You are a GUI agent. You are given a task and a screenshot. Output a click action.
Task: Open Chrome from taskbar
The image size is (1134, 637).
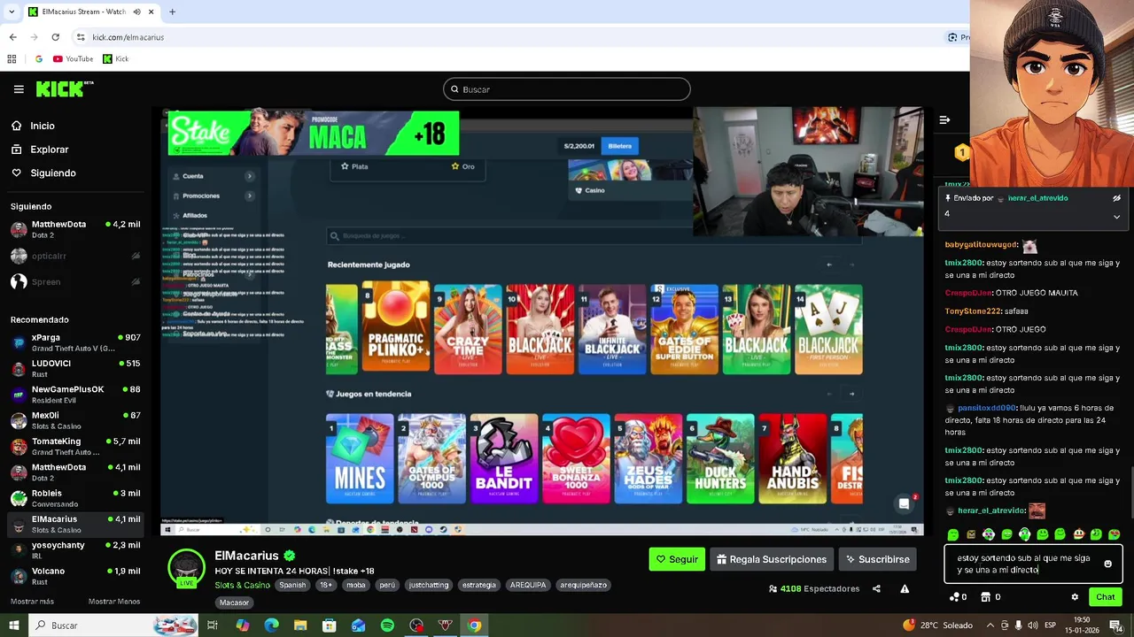(475, 625)
